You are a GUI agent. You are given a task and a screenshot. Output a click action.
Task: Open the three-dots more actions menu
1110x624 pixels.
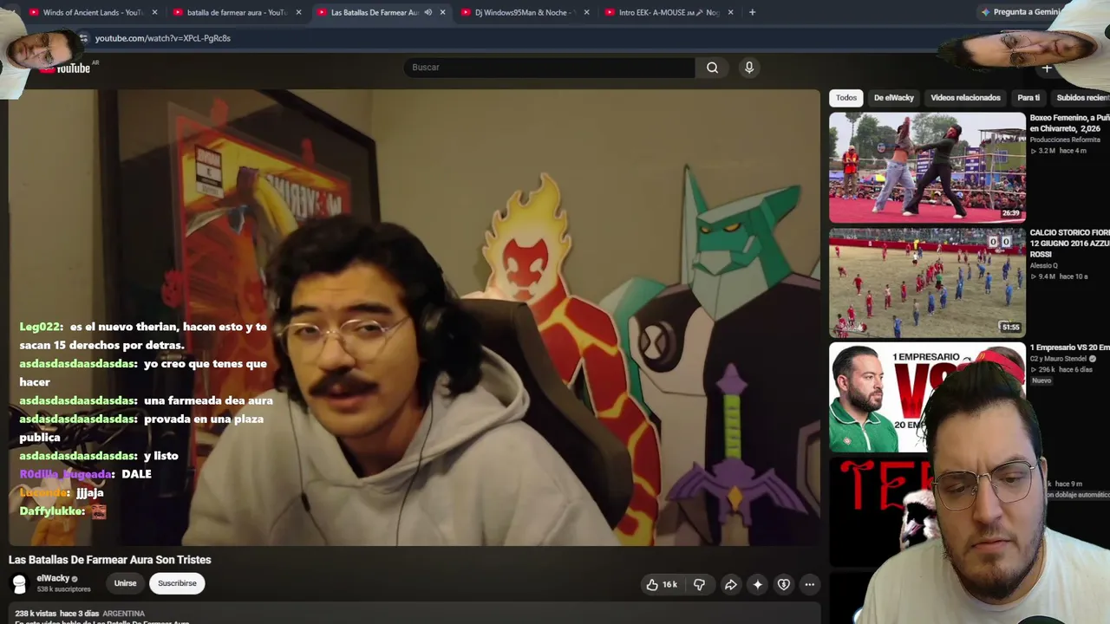[x=810, y=585]
